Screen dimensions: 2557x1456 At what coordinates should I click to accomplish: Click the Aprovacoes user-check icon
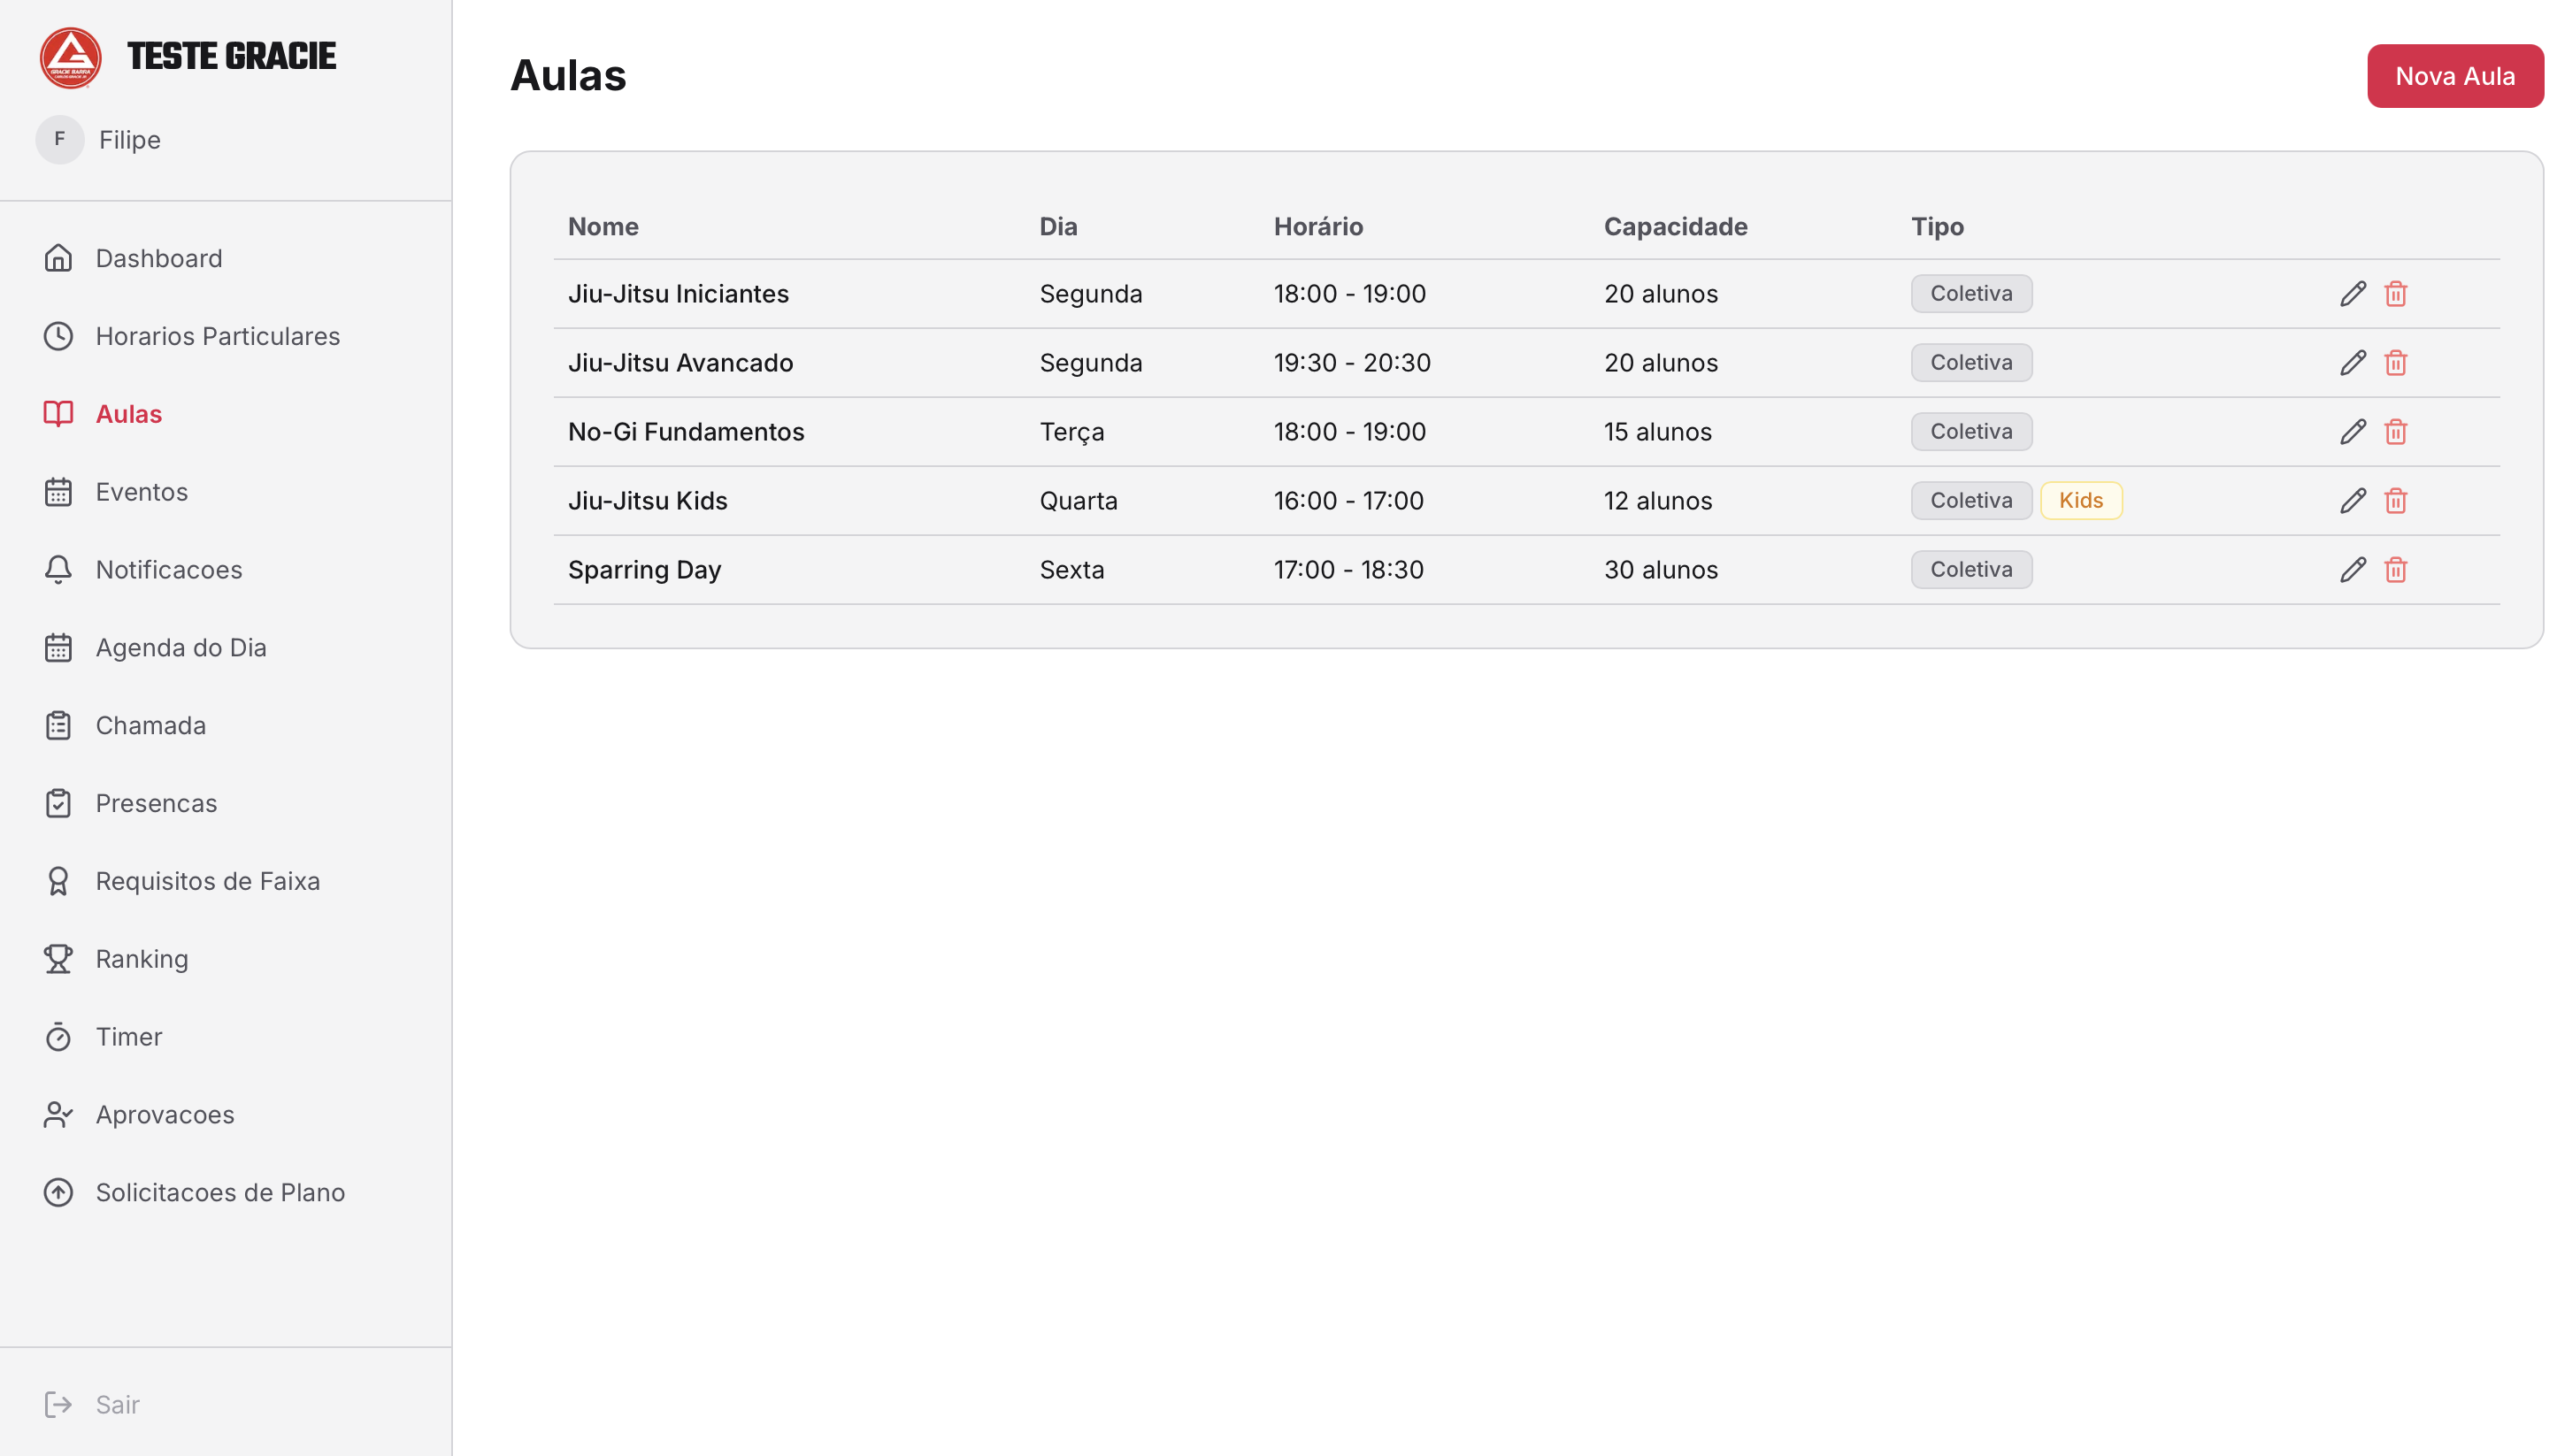pos(58,1115)
